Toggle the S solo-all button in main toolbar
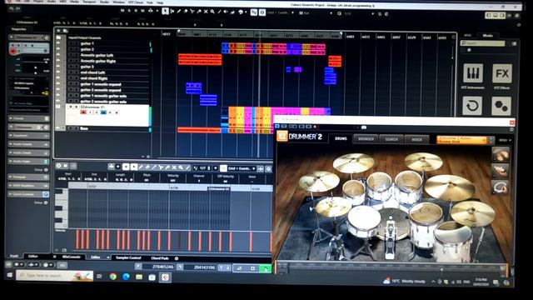The height and width of the screenshot is (300, 533). [x=129, y=11]
